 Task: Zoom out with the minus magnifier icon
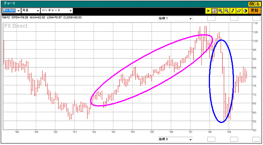pos(227,11)
